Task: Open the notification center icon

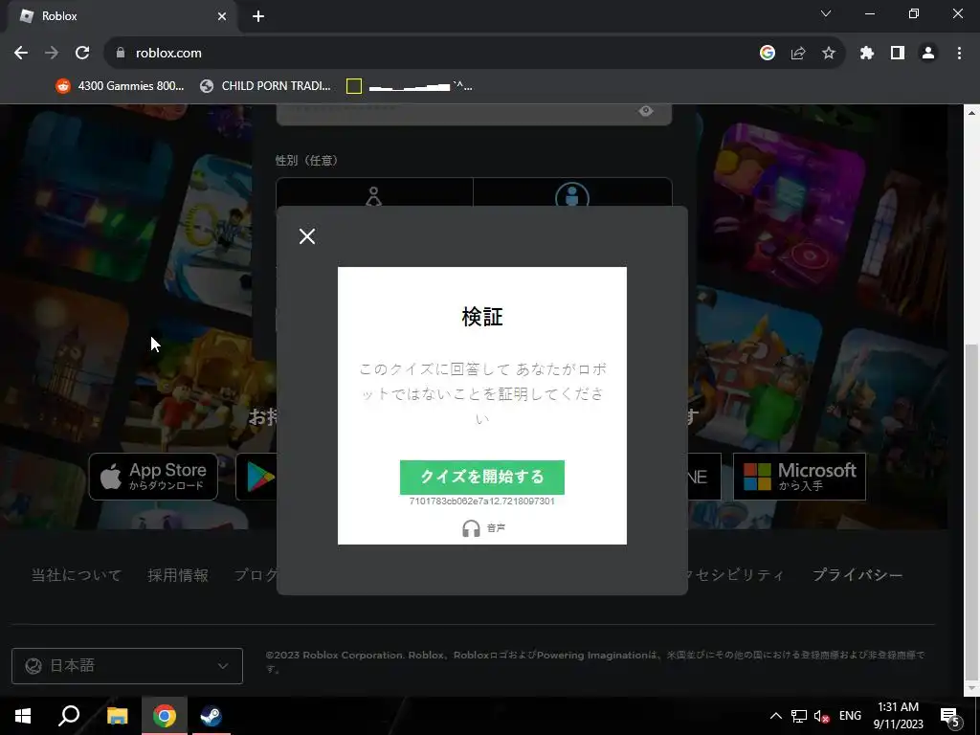Action: click(950, 716)
